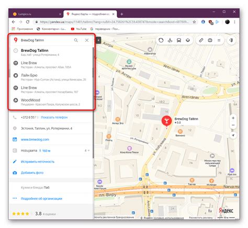This screenshot has width=248, height=228.
Task: Close the Яндекс Карты browser tab
Action: [x=114, y=14]
